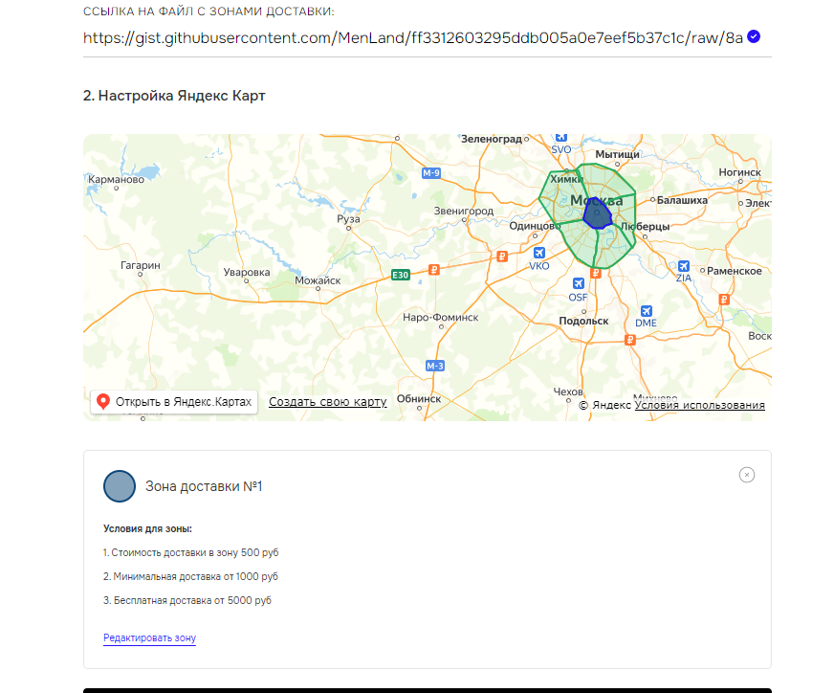Click 'Создать свою карту' link
The width and height of the screenshot is (834, 693).
pyautogui.click(x=328, y=402)
